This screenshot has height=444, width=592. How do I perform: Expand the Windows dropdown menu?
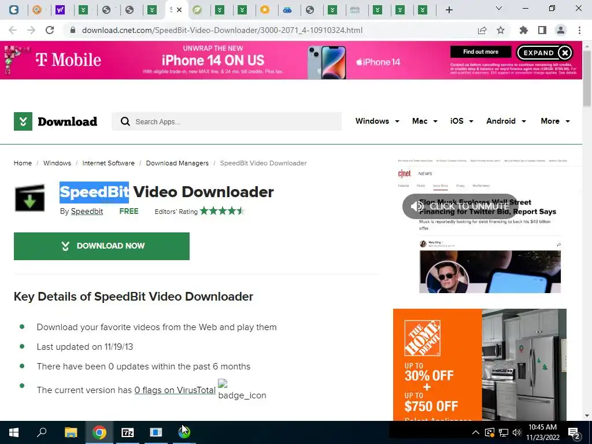pos(377,121)
